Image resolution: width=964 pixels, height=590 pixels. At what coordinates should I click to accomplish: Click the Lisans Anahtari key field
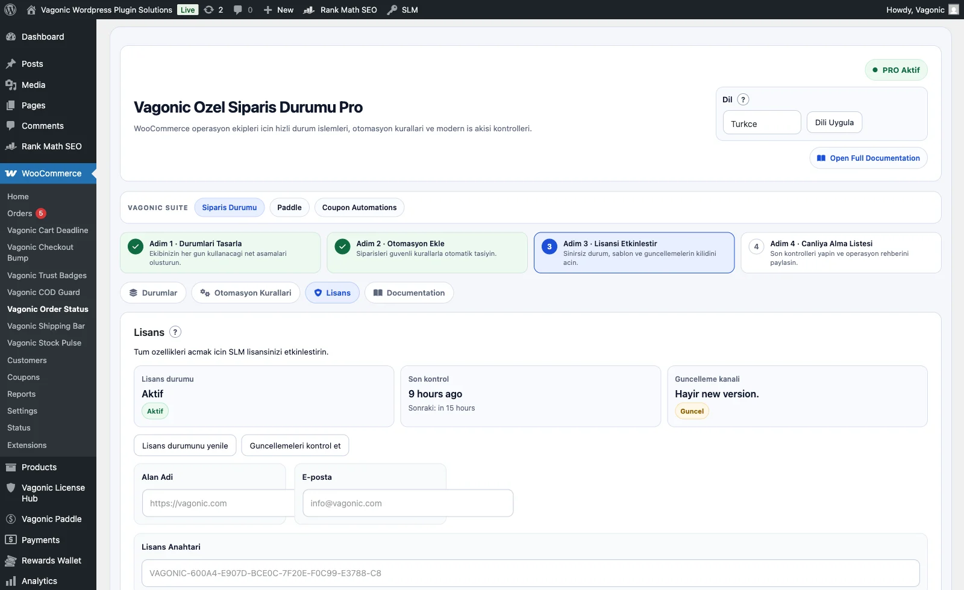[531, 573]
